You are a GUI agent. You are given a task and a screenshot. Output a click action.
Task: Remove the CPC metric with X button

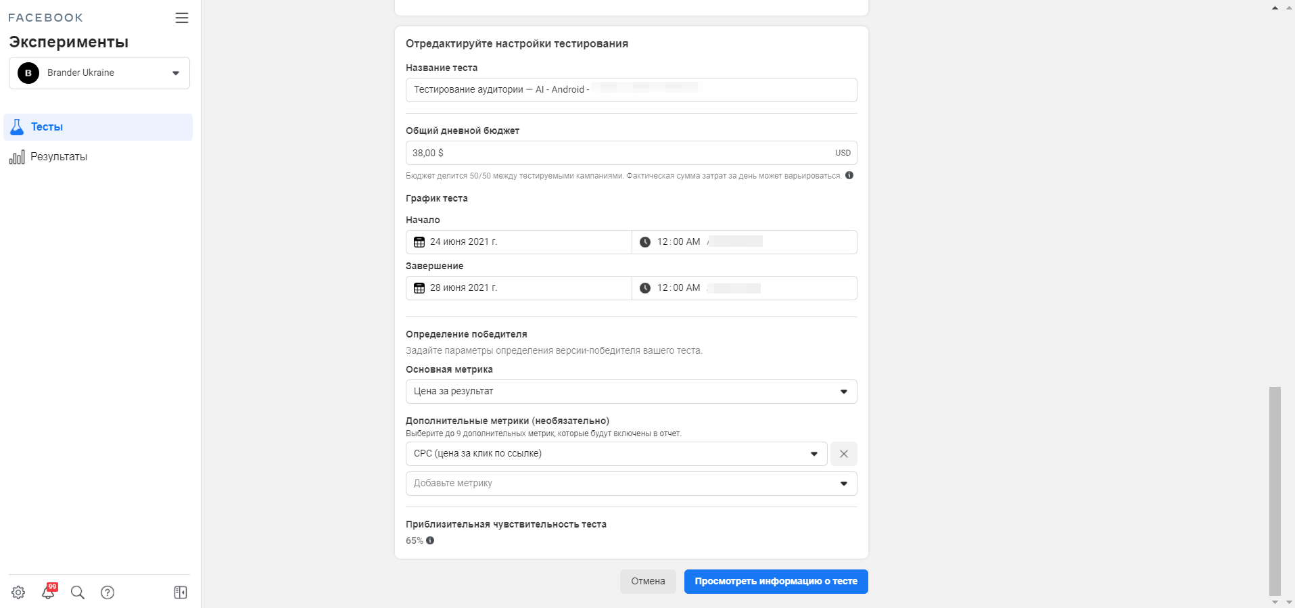(x=843, y=454)
